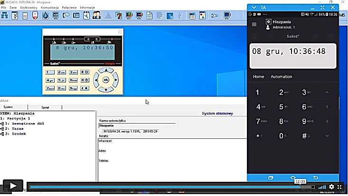Screen dimensions: 348x196
Task: Click the Nazwa systemu input field
Action: pos(137,125)
